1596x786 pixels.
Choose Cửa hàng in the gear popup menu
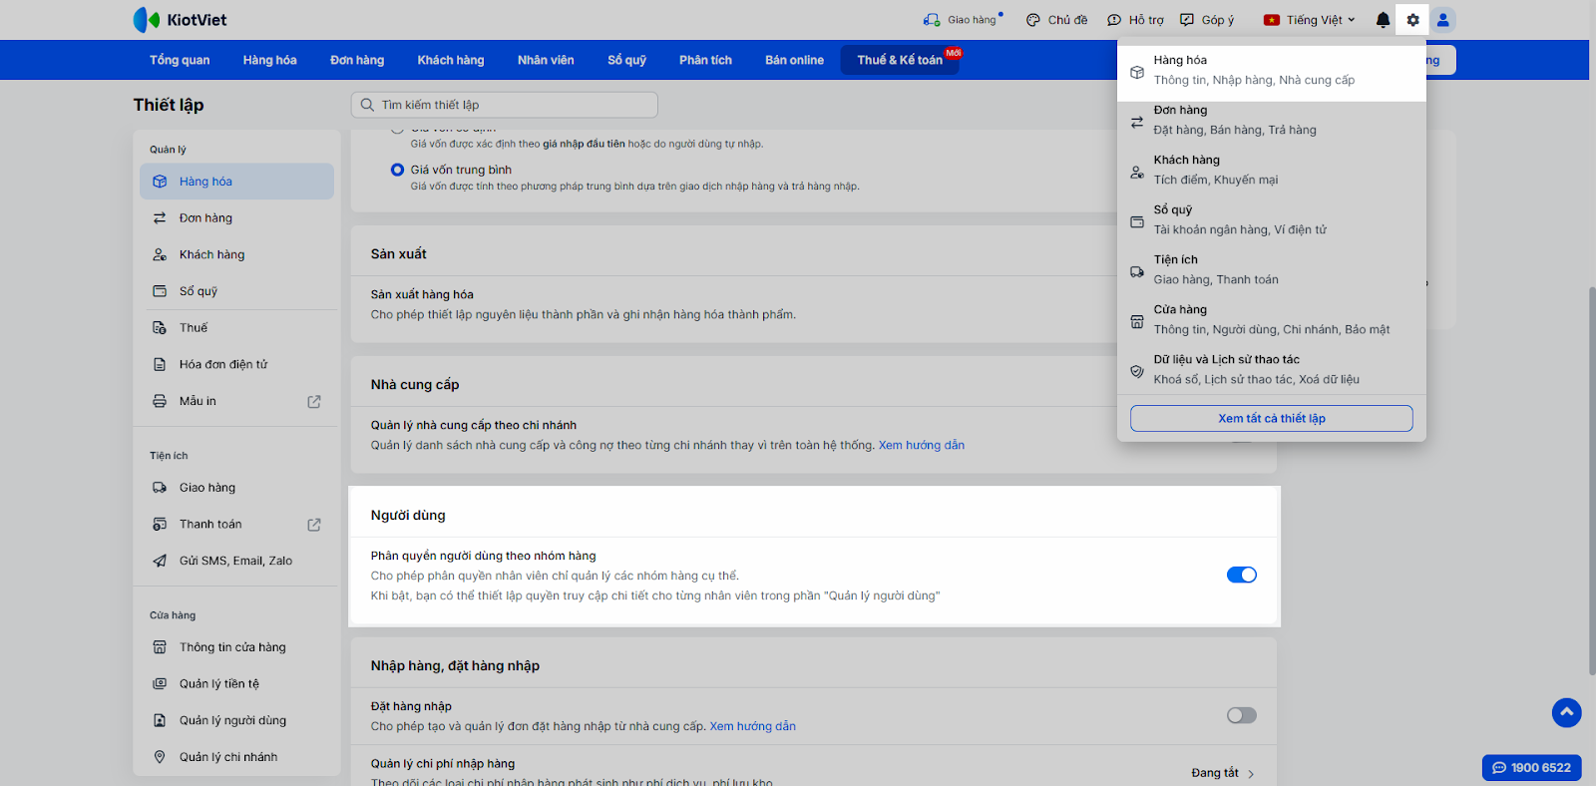pos(1272,320)
